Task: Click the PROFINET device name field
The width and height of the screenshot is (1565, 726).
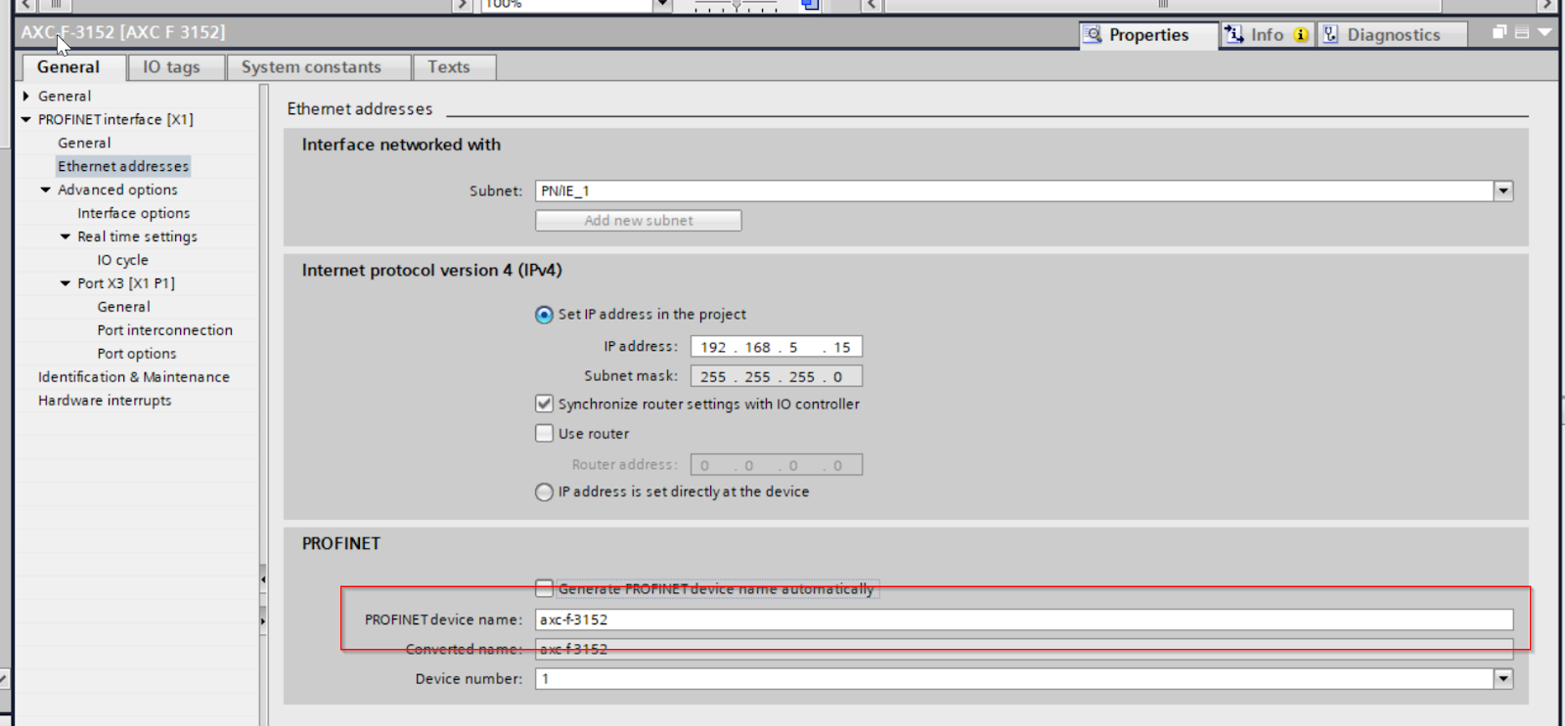Action: [1024, 619]
